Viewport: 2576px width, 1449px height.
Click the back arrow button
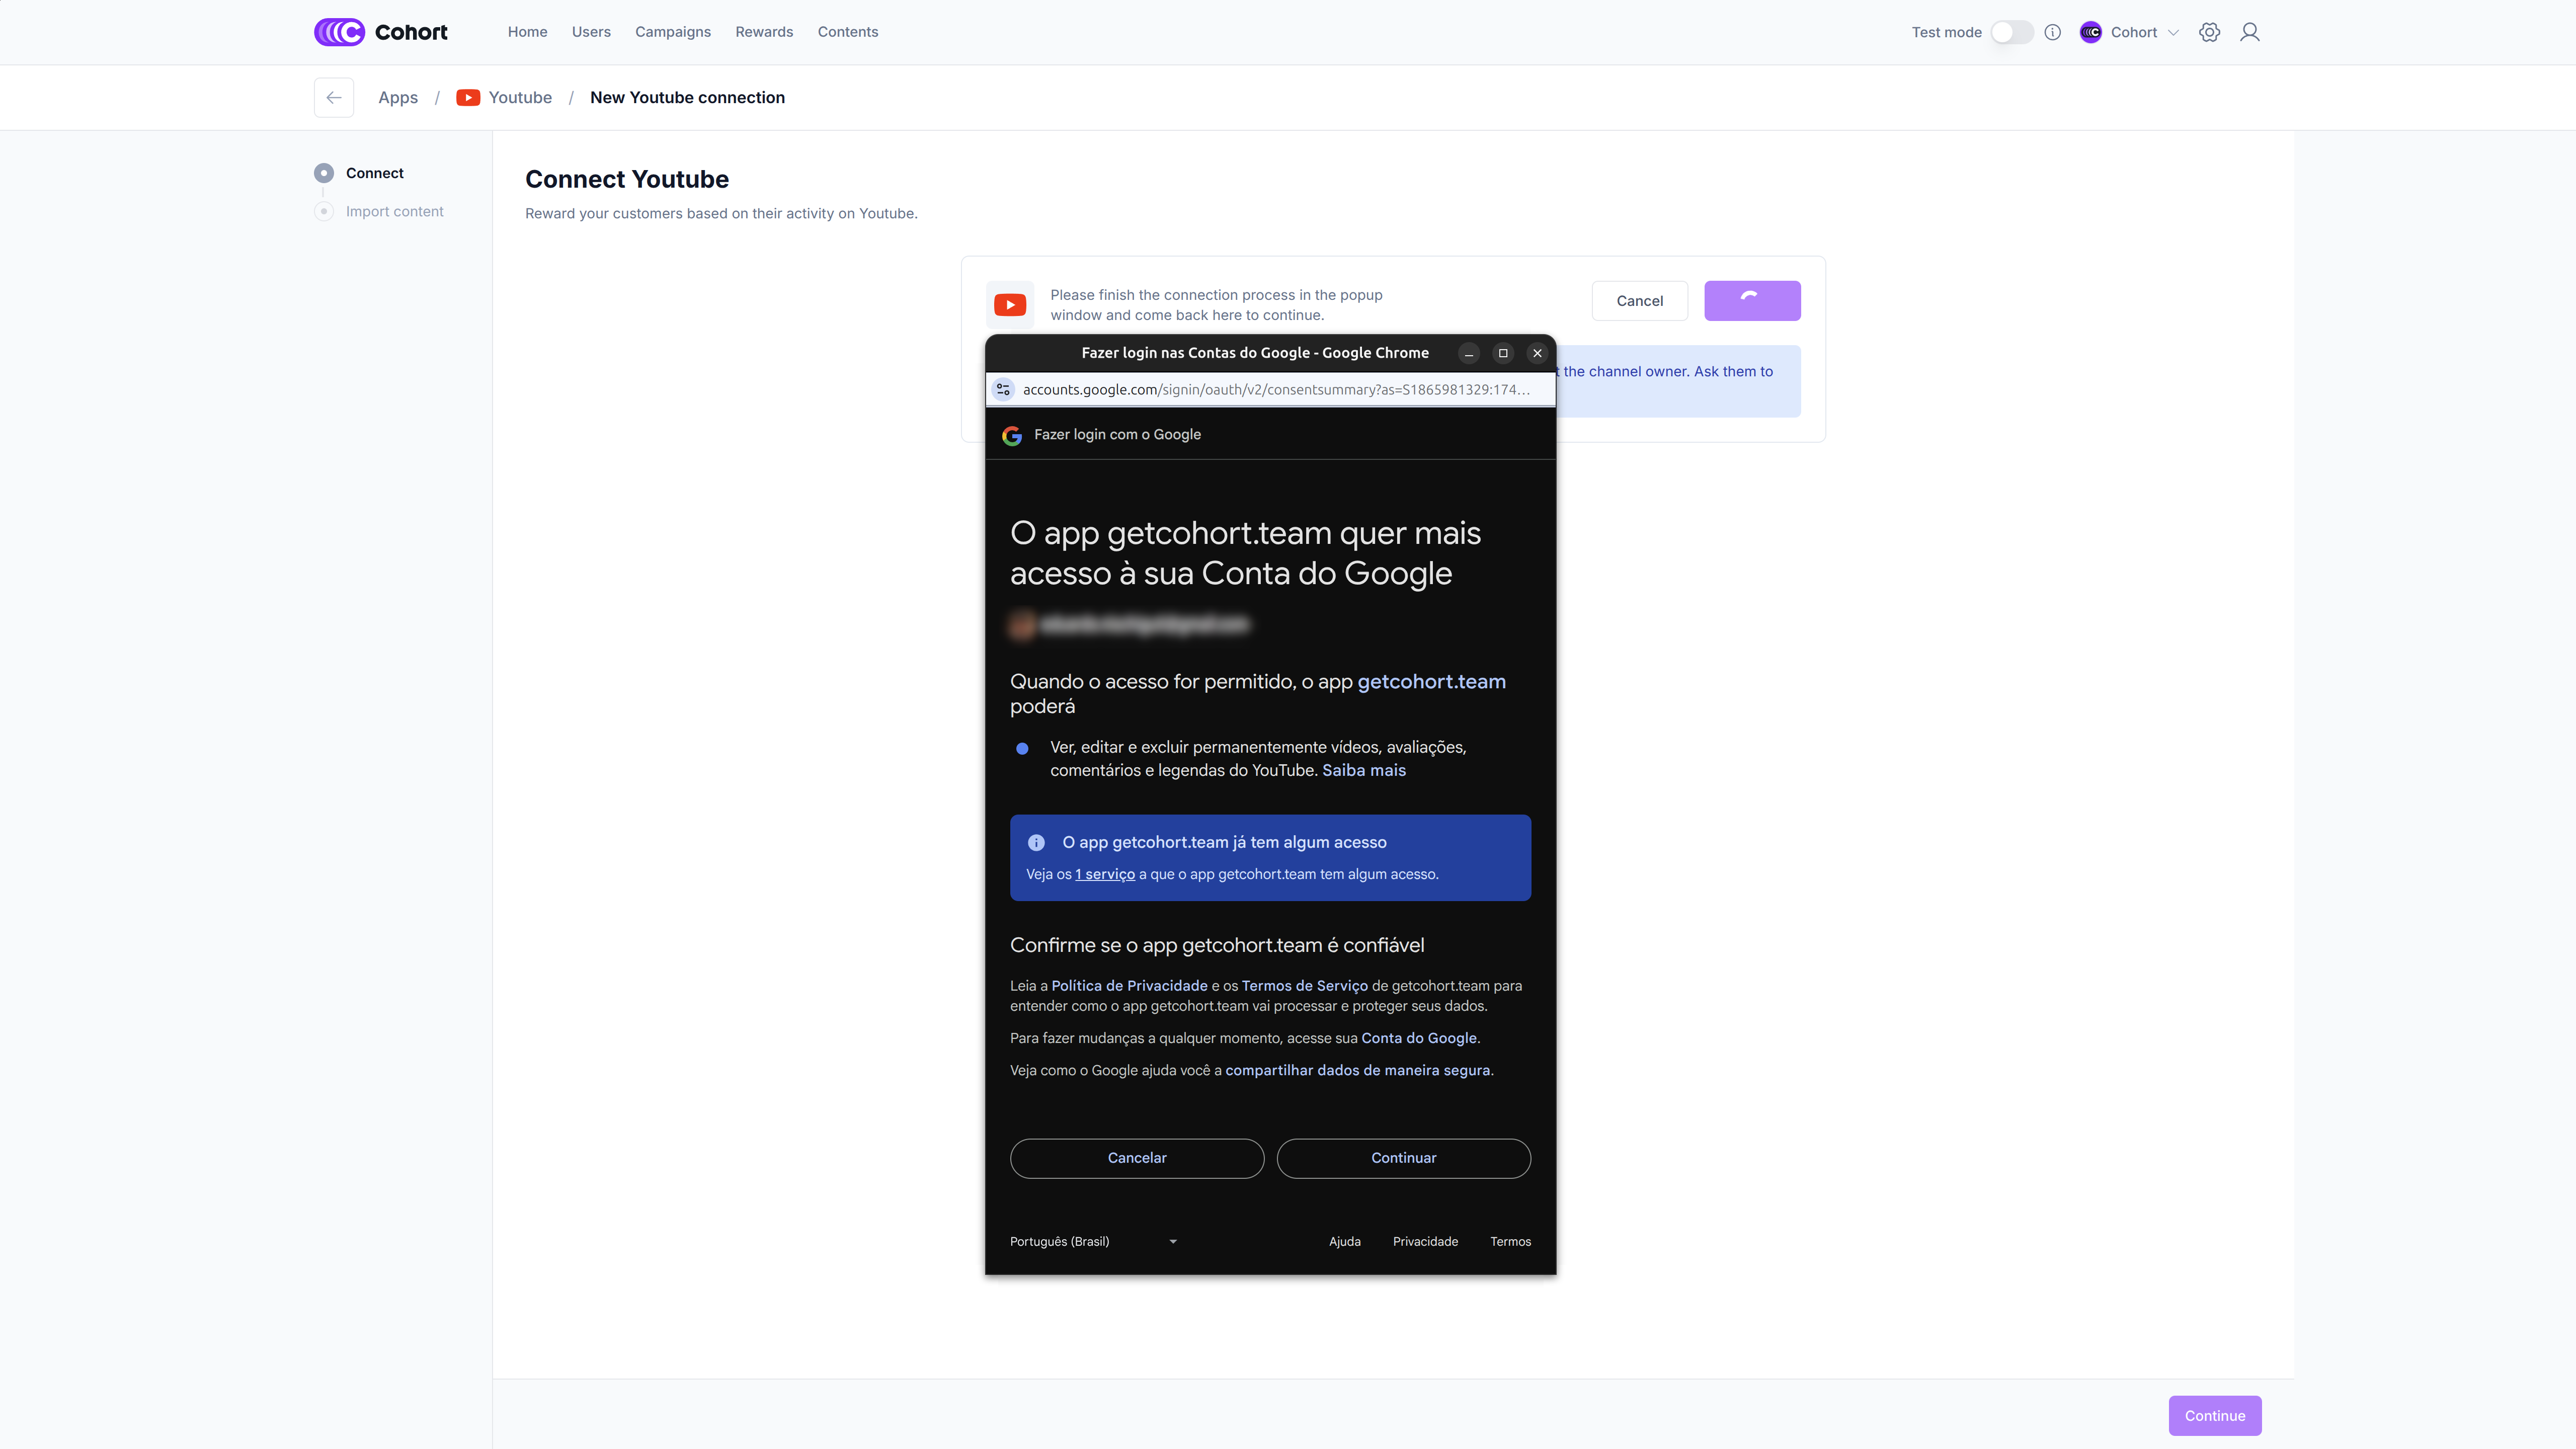tap(334, 97)
